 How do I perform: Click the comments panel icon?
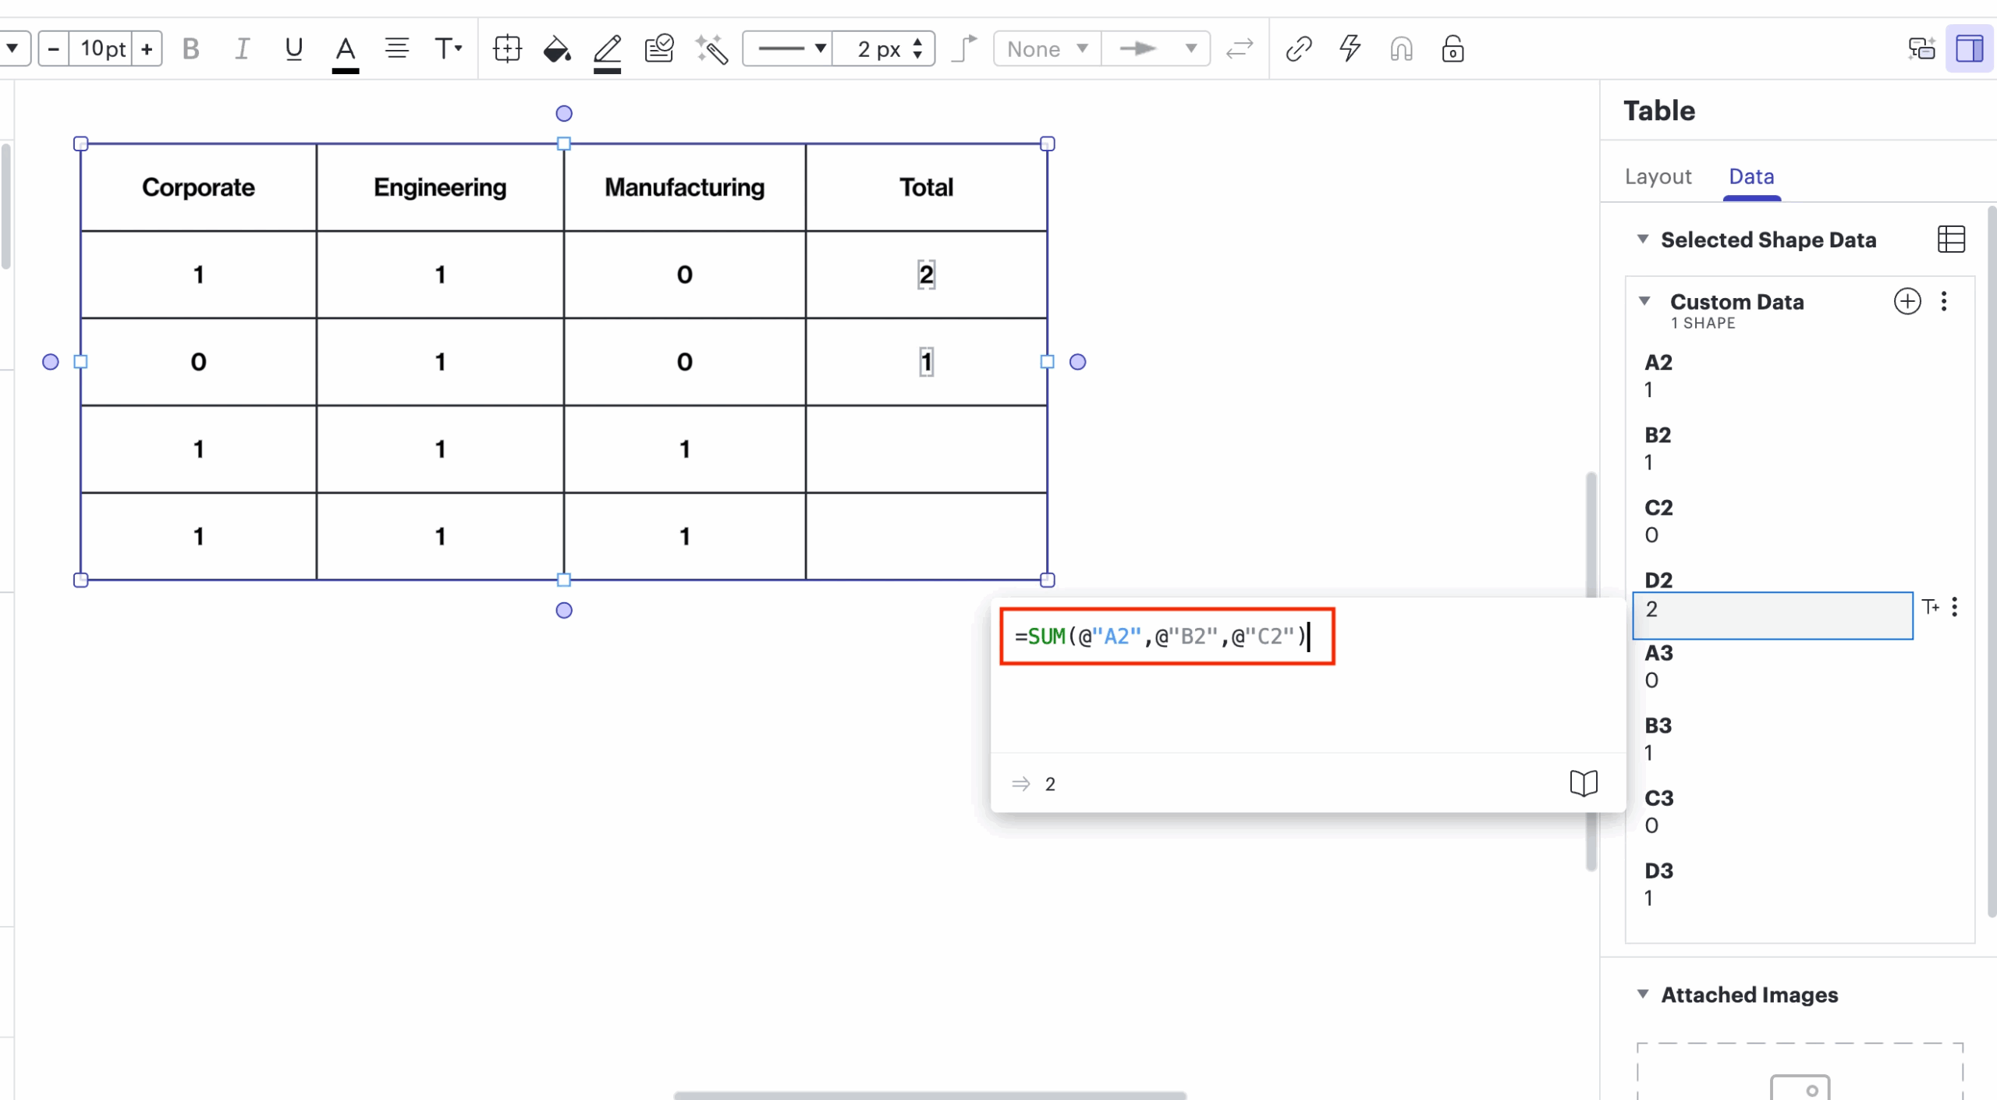point(1921,49)
